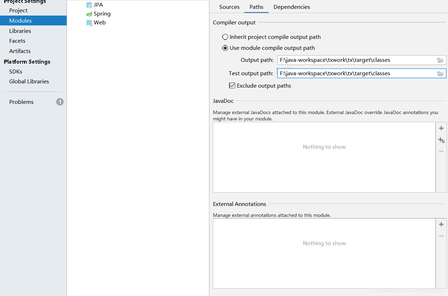This screenshot has width=448, height=296.
Task: Click the External Annotations section label
Action: [x=239, y=204]
